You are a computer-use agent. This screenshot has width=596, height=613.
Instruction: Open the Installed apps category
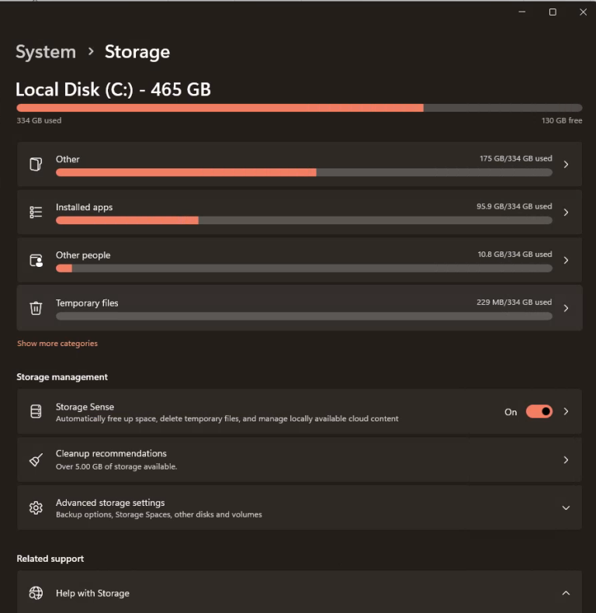[300, 213]
